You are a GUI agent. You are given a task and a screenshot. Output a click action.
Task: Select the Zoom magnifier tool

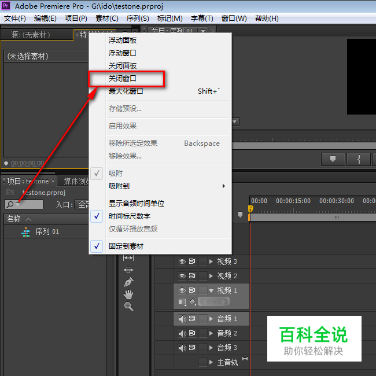128,307
